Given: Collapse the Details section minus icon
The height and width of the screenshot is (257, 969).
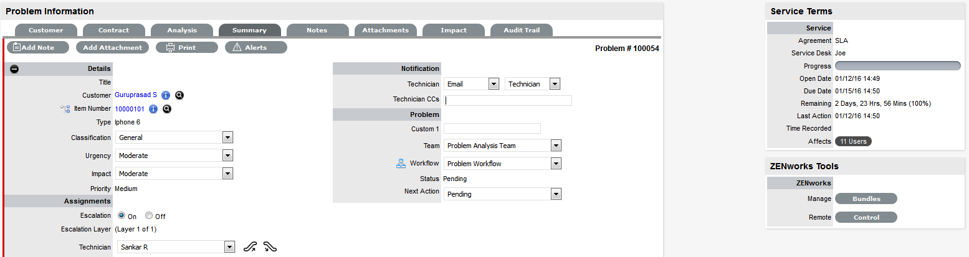Looking at the screenshot, I should coord(15,68).
